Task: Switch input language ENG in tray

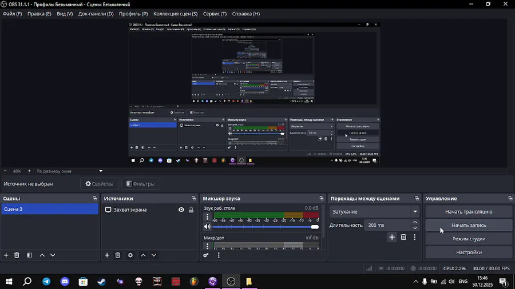Action: pos(463,282)
